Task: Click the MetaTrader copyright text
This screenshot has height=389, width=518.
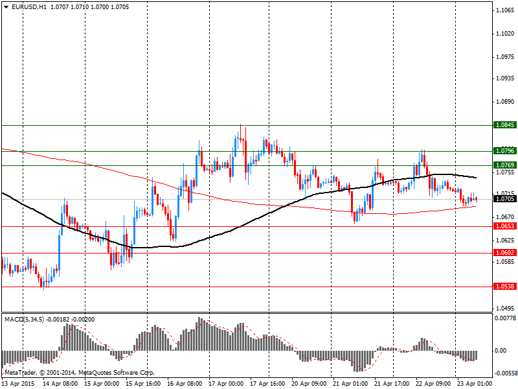Action: point(80,373)
